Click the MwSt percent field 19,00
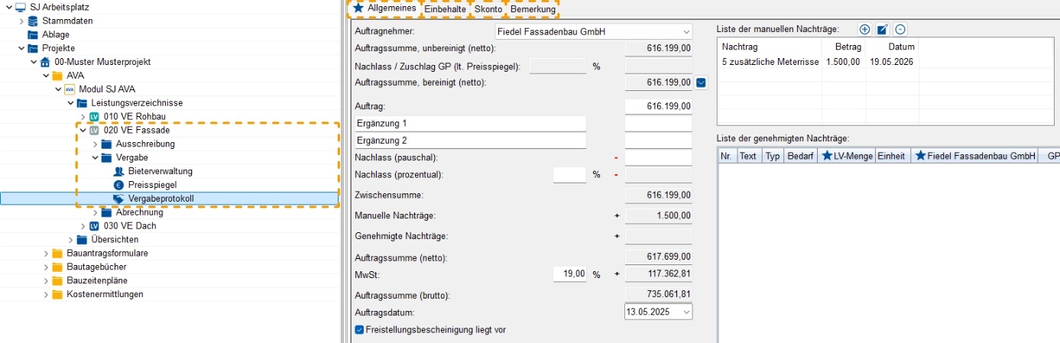1060x343 pixels. (x=569, y=273)
